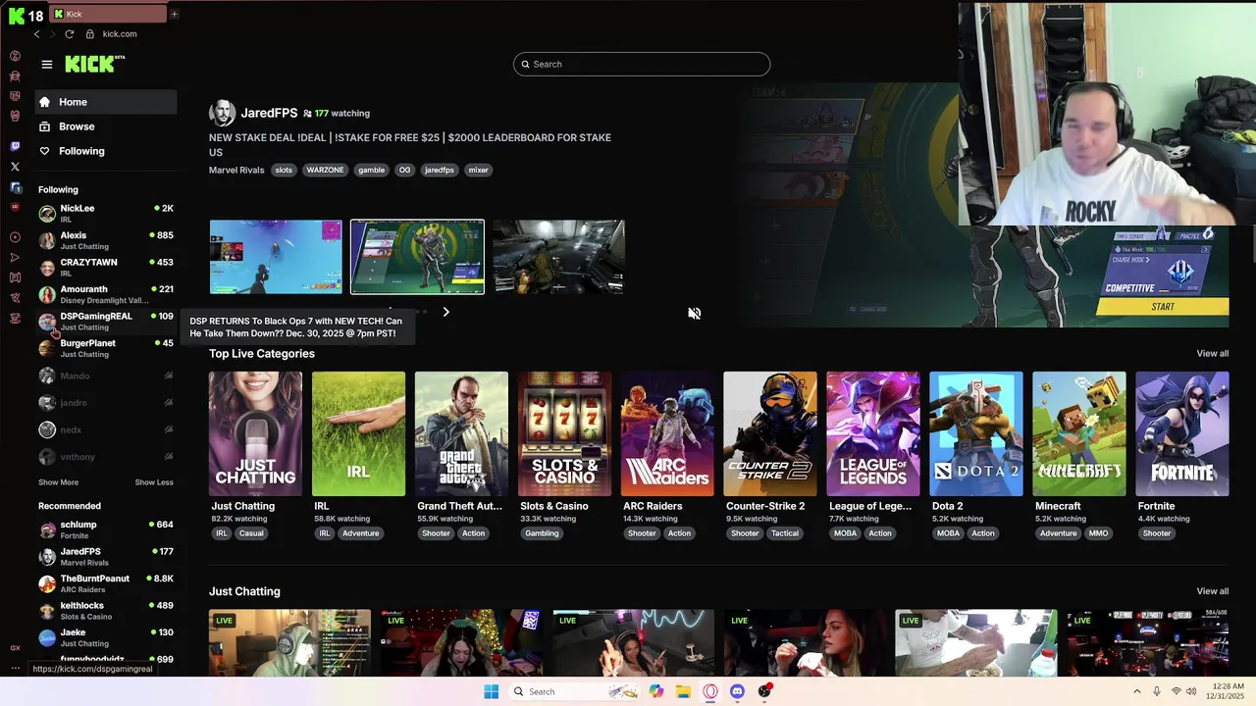The width and height of the screenshot is (1256, 706).
Task: Click View all for Just Chatting section
Action: (1212, 591)
